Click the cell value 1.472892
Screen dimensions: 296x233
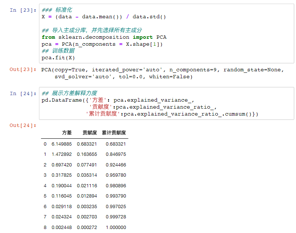(62, 154)
